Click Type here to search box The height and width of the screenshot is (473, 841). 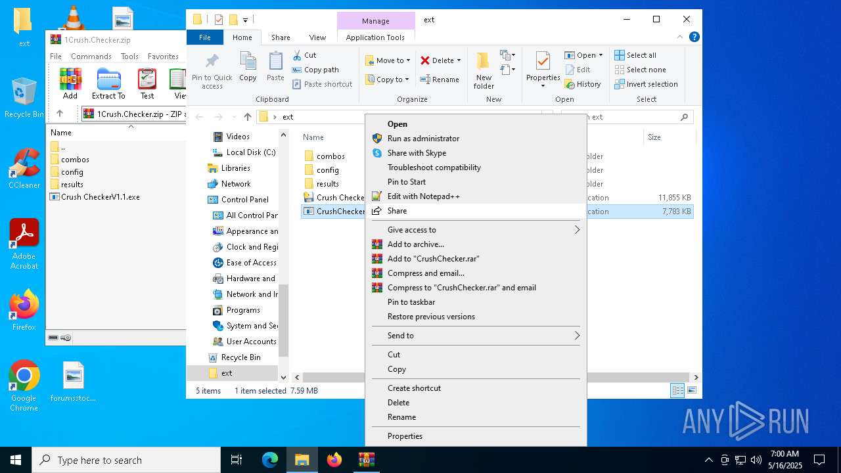click(x=126, y=460)
